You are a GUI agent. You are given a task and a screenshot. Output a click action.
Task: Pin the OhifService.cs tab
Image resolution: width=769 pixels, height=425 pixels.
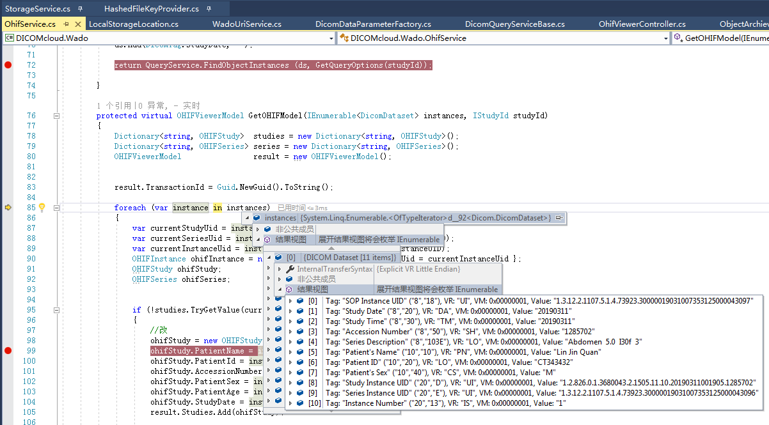[65, 24]
